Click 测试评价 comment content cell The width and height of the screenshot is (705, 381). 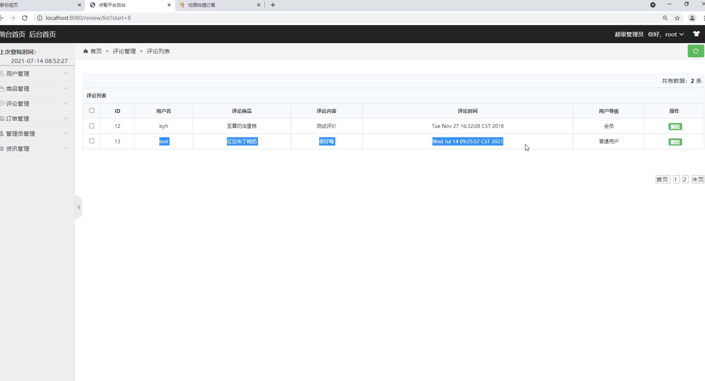pos(327,126)
